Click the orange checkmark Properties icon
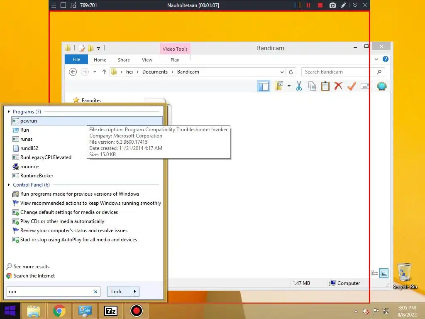The width and height of the screenshot is (425, 319). click(x=352, y=86)
